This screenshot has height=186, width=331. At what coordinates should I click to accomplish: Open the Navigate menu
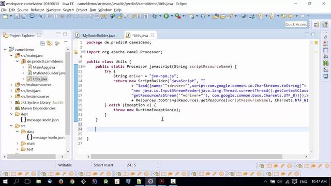point(53,10)
